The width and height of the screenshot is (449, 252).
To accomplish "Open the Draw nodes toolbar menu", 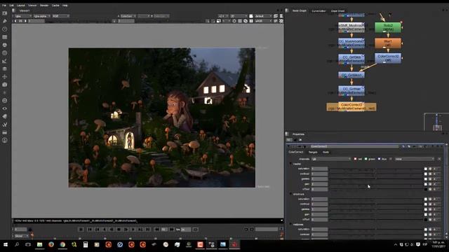I will pos(5,21).
